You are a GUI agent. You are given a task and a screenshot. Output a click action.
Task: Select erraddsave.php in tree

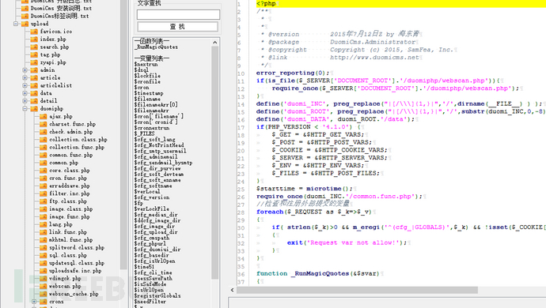click(70, 186)
